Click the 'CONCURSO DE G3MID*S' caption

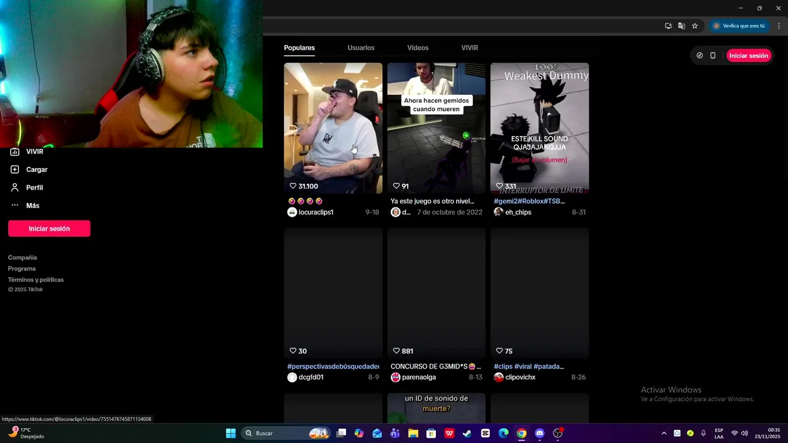(x=436, y=367)
